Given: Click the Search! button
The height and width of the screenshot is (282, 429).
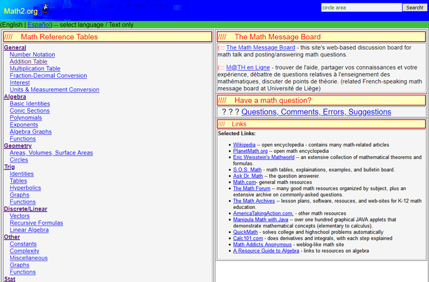Looking at the screenshot, I should point(414,8).
